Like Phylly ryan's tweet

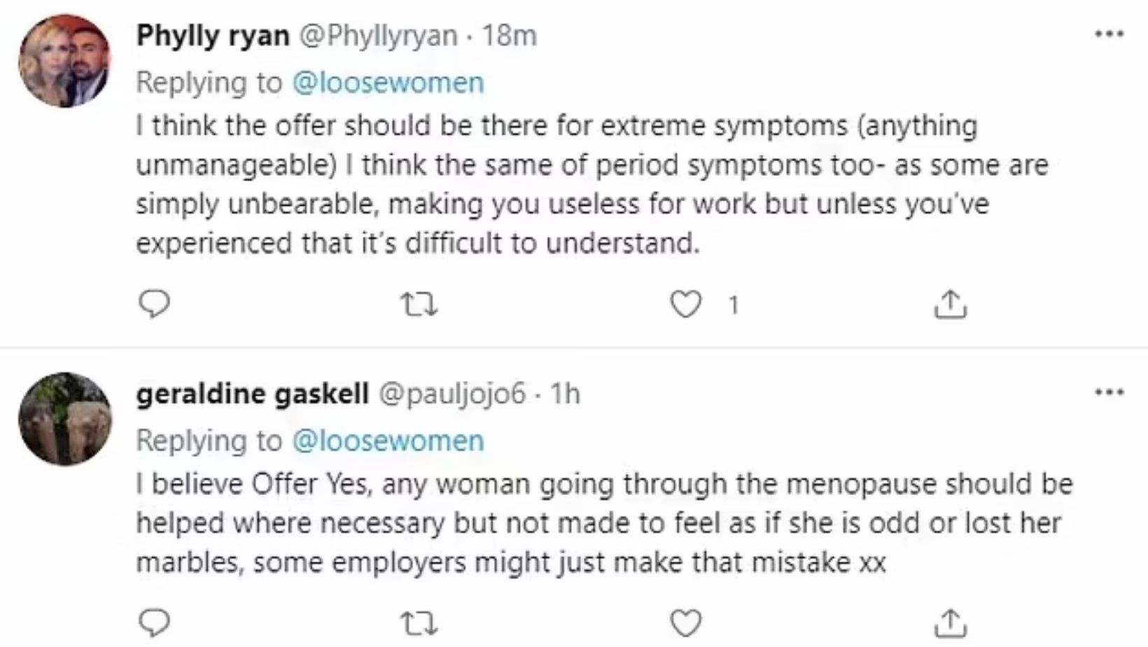pos(685,305)
